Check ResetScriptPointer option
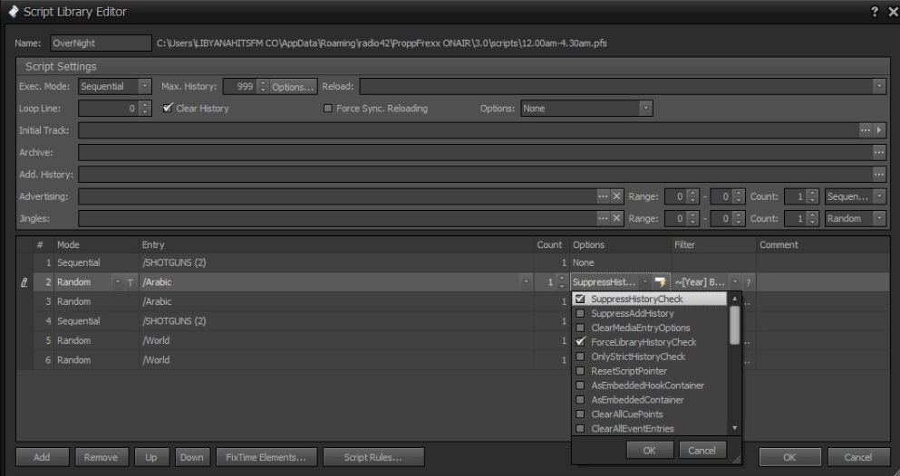900x476 pixels. [580, 371]
